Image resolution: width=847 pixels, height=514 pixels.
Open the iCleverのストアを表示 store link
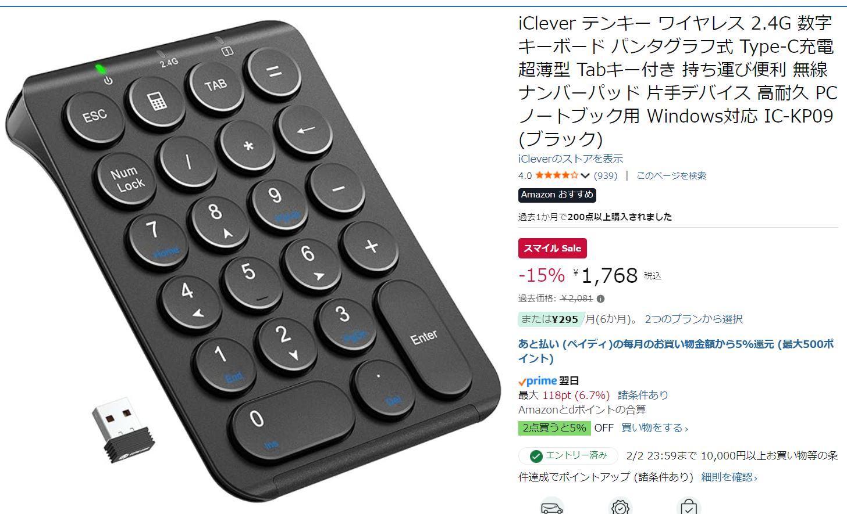tap(570, 159)
